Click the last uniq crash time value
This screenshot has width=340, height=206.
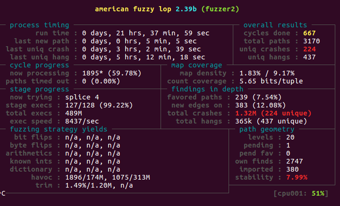click(x=142, y=49)
